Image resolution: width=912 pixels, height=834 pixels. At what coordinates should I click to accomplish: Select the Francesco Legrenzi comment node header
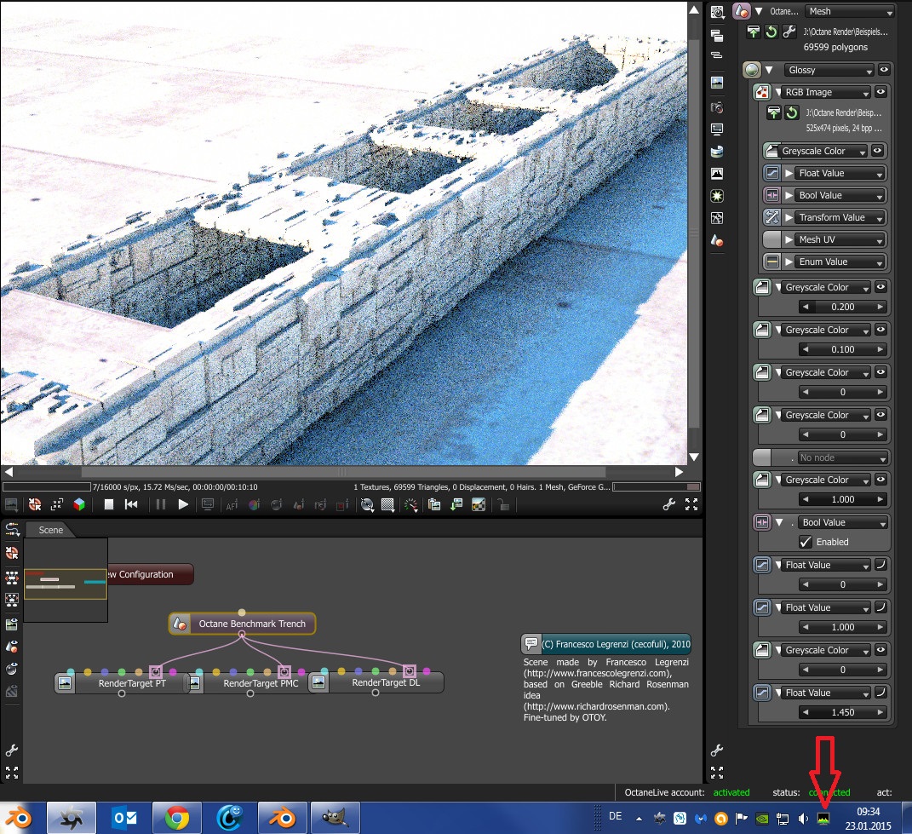[606, 644]
